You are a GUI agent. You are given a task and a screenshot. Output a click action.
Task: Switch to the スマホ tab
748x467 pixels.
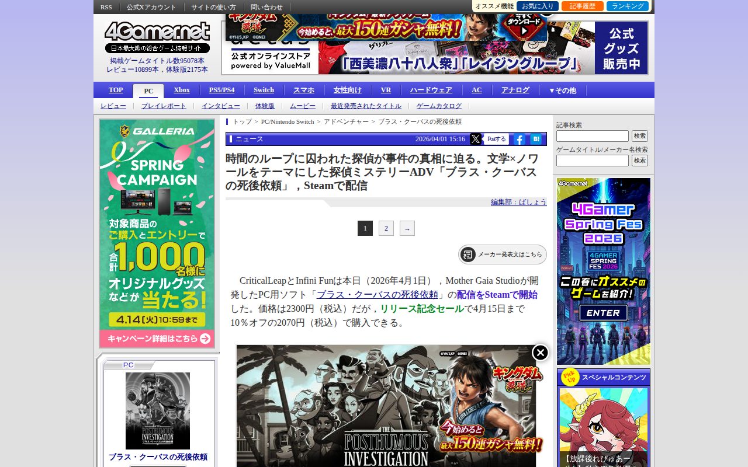(x=304, y=90)
